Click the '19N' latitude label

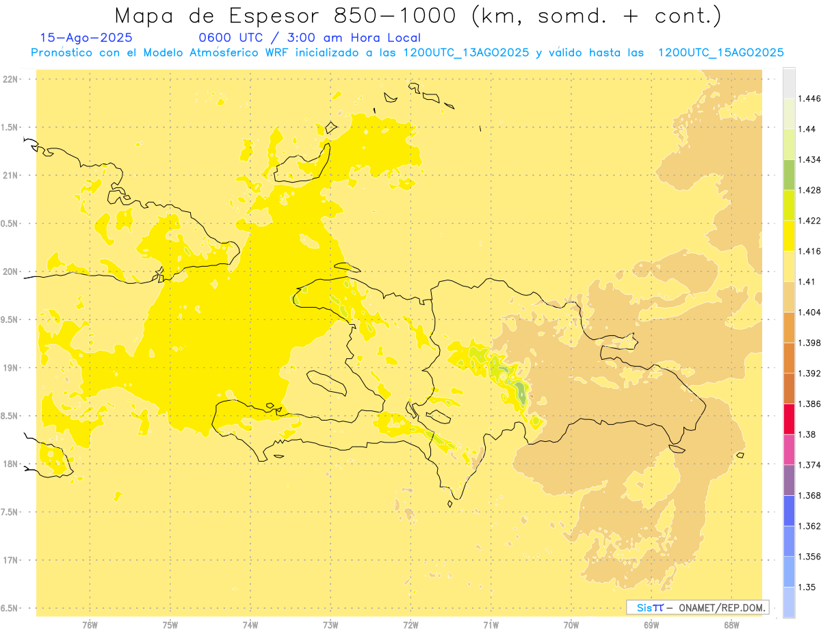coord(10,367)
